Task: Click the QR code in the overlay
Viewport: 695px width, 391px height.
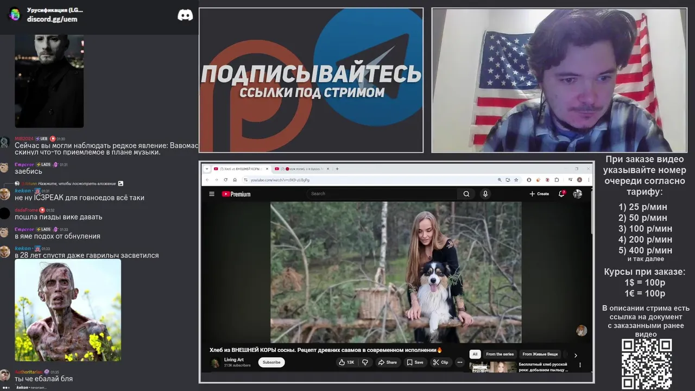Action: click(647, 364)
